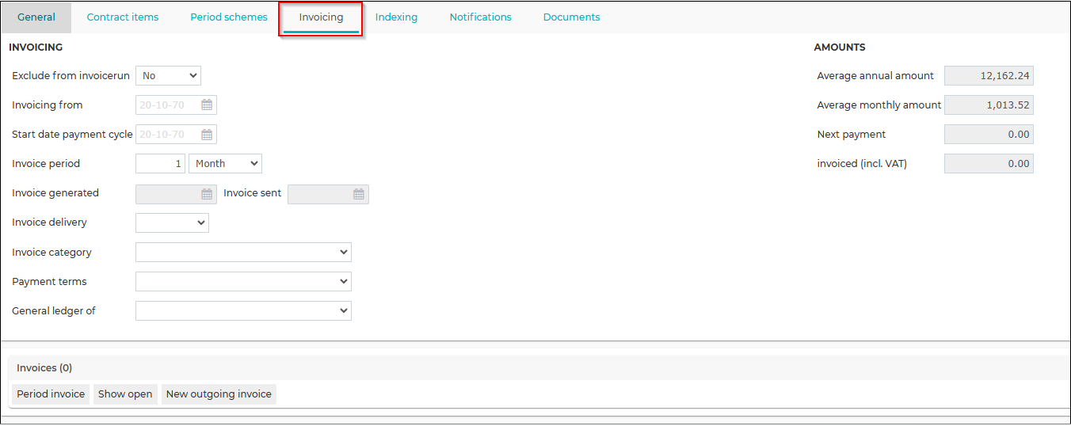Select the Indexing tab
This screenshot has width=1071, height=426.
[396, 17]
